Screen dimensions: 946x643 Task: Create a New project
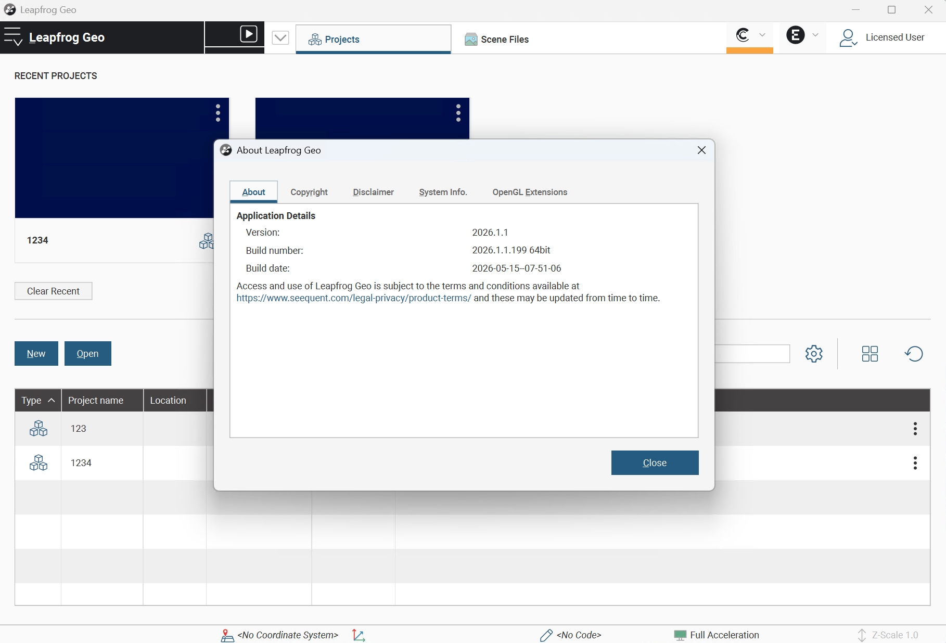tap(36, 354)
